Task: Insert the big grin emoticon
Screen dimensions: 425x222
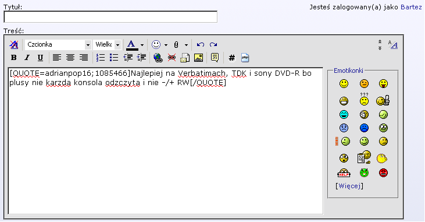Action: pos(344,101)
